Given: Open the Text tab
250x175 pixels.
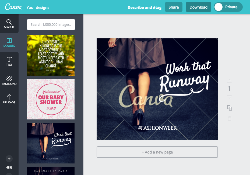Looking at the screenshot, I should (9, 61).
